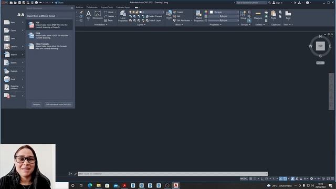The width and height of the screenshot is (336, 189).
Task: Click the Import icon in application menu
Action: [7, 55]
